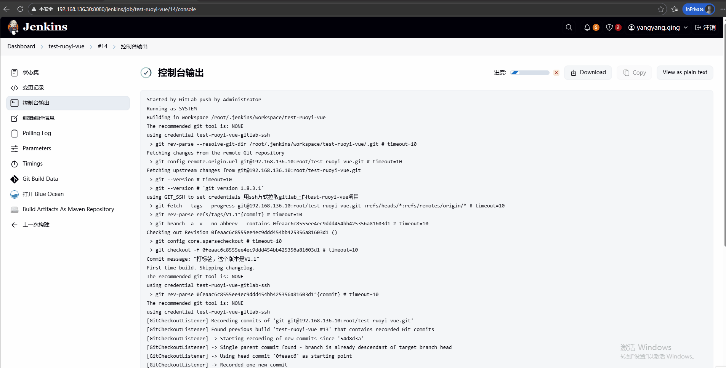Screen dimensions: 726x368
Task: Log out using the 注销 link
Action: click(x=705, y=27)
